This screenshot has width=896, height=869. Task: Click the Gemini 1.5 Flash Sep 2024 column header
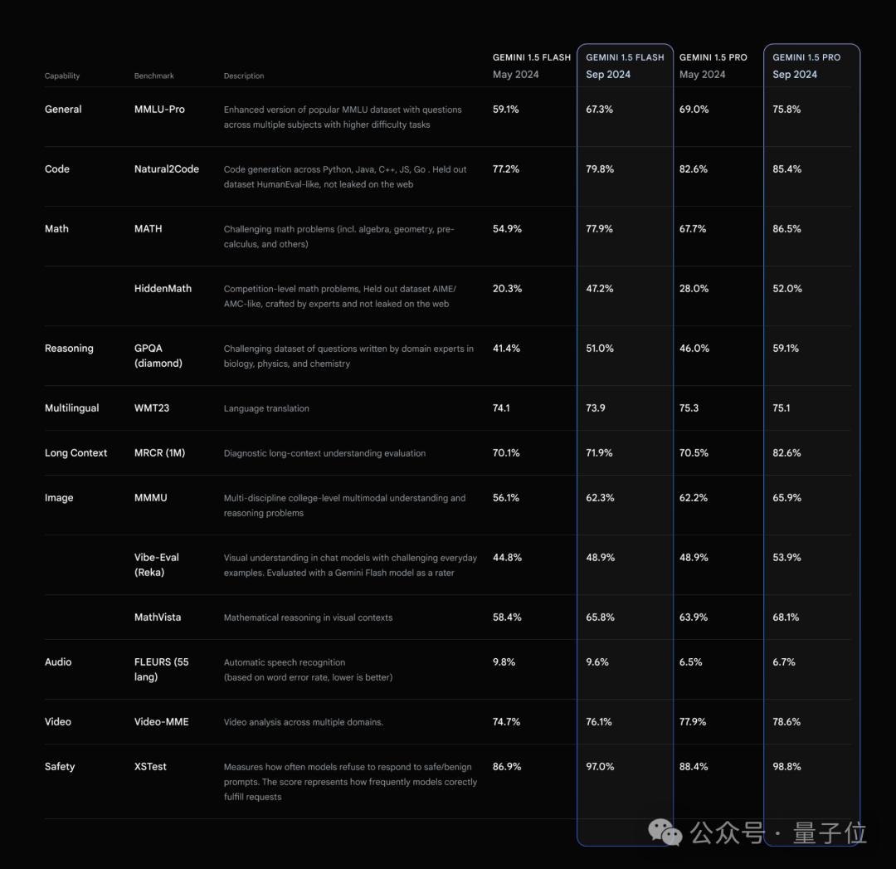625,66
